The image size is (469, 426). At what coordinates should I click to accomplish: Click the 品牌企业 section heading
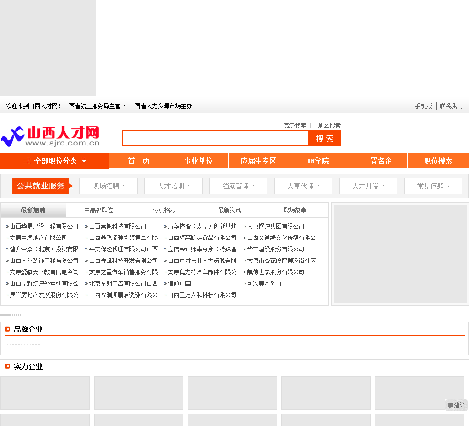[28, 329]
